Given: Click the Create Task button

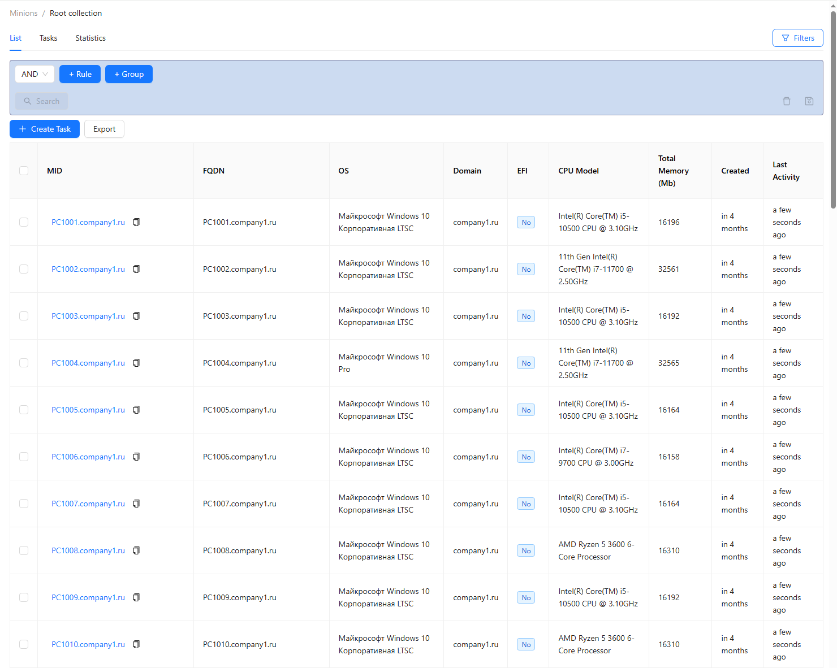Looking at the screenshot, I should [45, 129].
